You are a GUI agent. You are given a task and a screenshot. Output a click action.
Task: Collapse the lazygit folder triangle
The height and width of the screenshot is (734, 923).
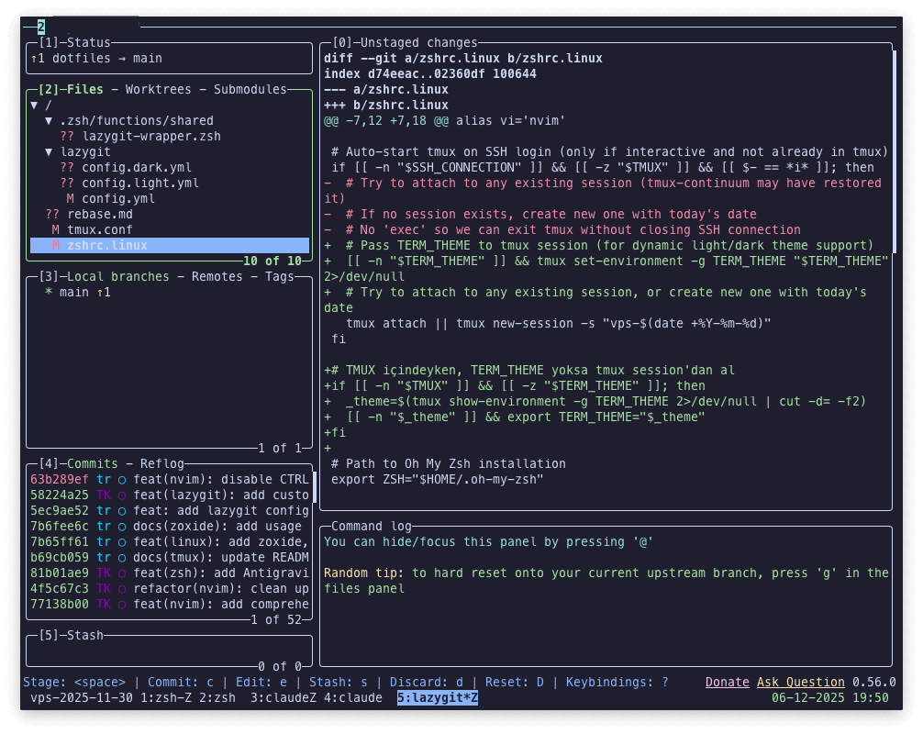[x=49, y=152]
